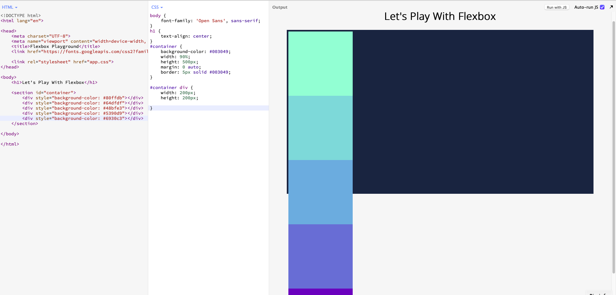
Task: Click the <section id="container"> line
Action: [x=44, y=93]
